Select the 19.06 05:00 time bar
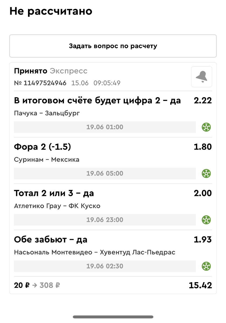The height and width of the screenshot is (323, 226). [105, 173]
